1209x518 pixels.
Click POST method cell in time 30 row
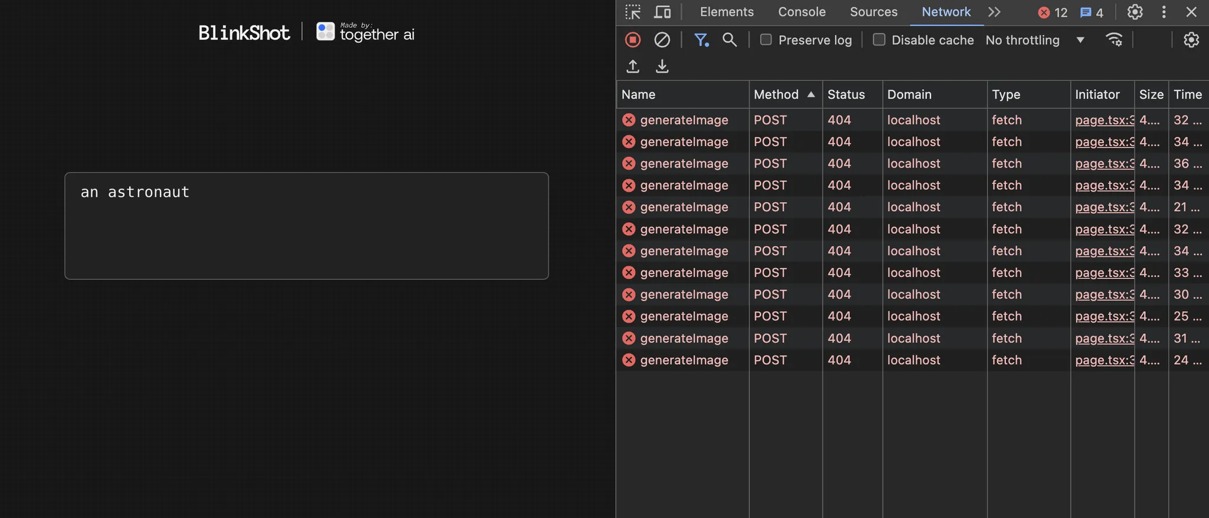770,294
